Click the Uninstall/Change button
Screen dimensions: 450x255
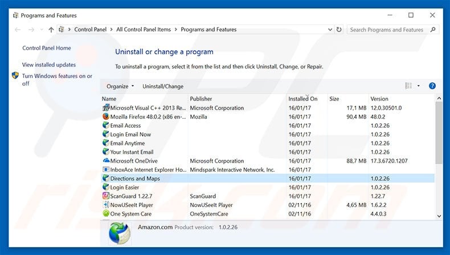[x=163, y=86]
